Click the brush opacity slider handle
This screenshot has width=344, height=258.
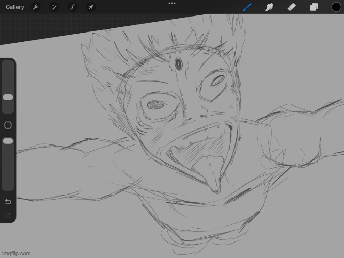[8, 141]
